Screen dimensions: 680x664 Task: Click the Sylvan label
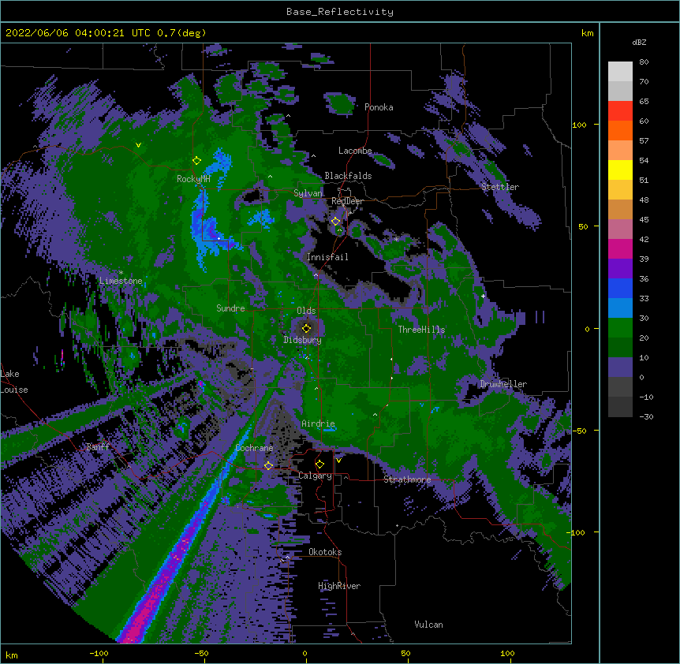(x=308, y=193)
